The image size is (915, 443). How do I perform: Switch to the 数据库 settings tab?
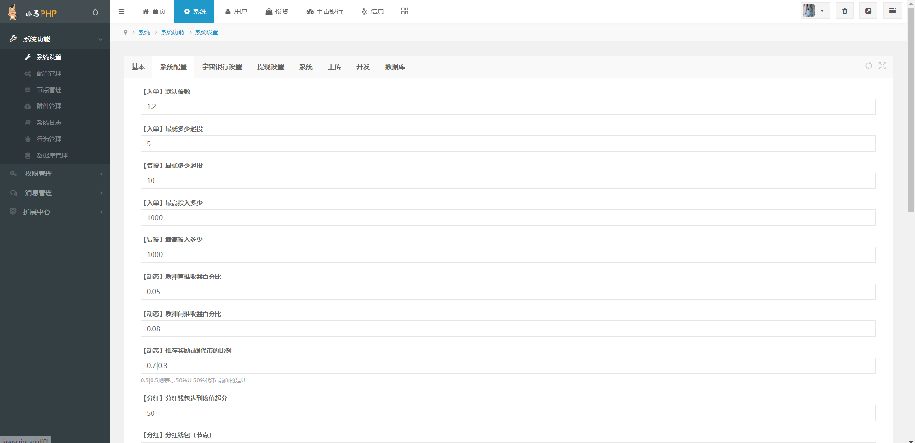click(x=395, y=67)
